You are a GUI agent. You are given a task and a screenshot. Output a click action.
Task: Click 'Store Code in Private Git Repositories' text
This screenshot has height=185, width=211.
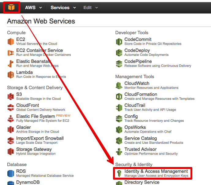[153, 44]
